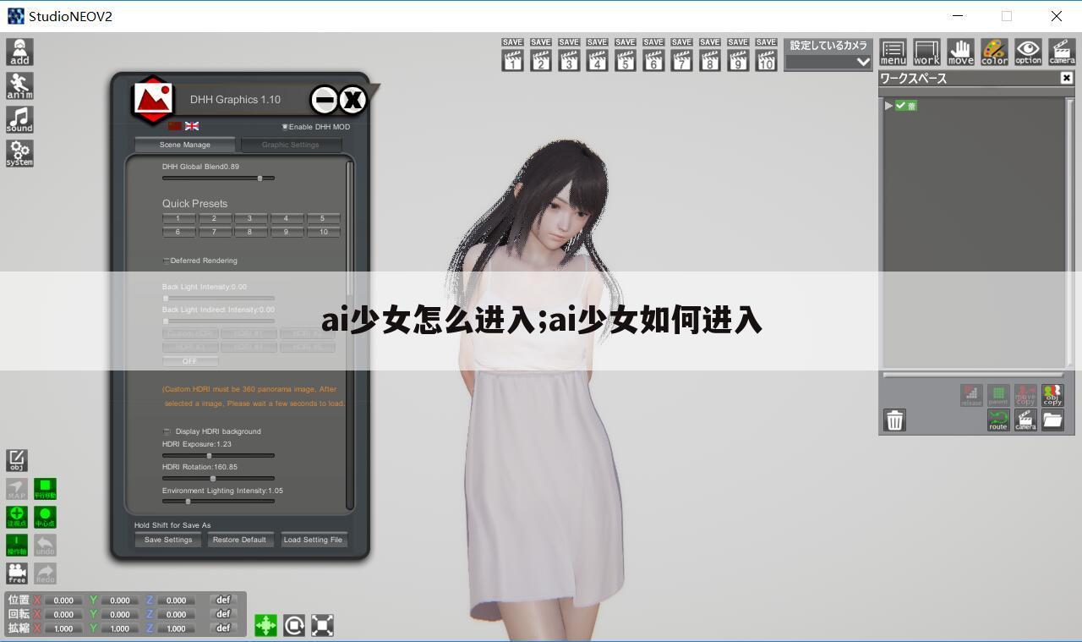The height and width of the screenshot is (642, 1082).
Task: Toggle the green 操作軸 button
Action: click(x=17, y=545)
